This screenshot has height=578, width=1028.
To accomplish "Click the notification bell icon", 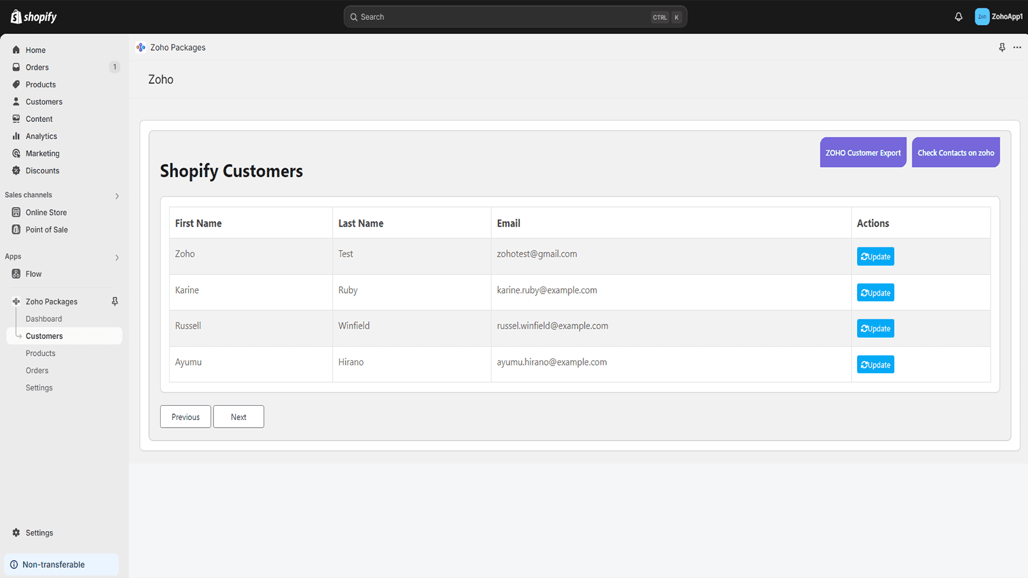I will point(958,17).
